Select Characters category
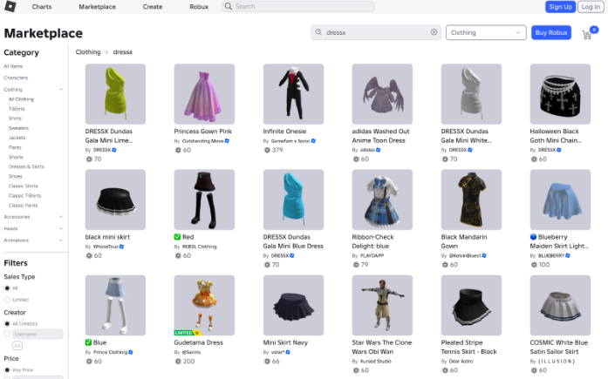 pos(16,78)
